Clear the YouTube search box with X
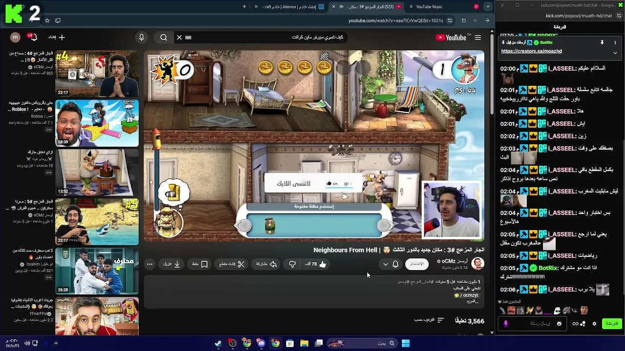The image size is (625, 351). pyautogui.click(x=179, y=38)
